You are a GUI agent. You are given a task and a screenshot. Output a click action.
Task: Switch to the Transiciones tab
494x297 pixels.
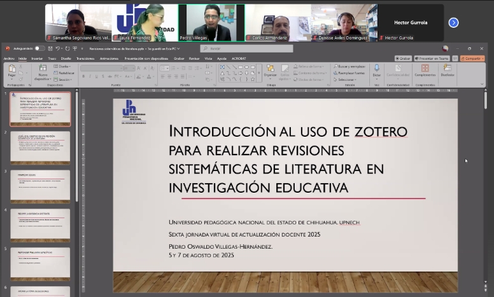tap(85, 59)
